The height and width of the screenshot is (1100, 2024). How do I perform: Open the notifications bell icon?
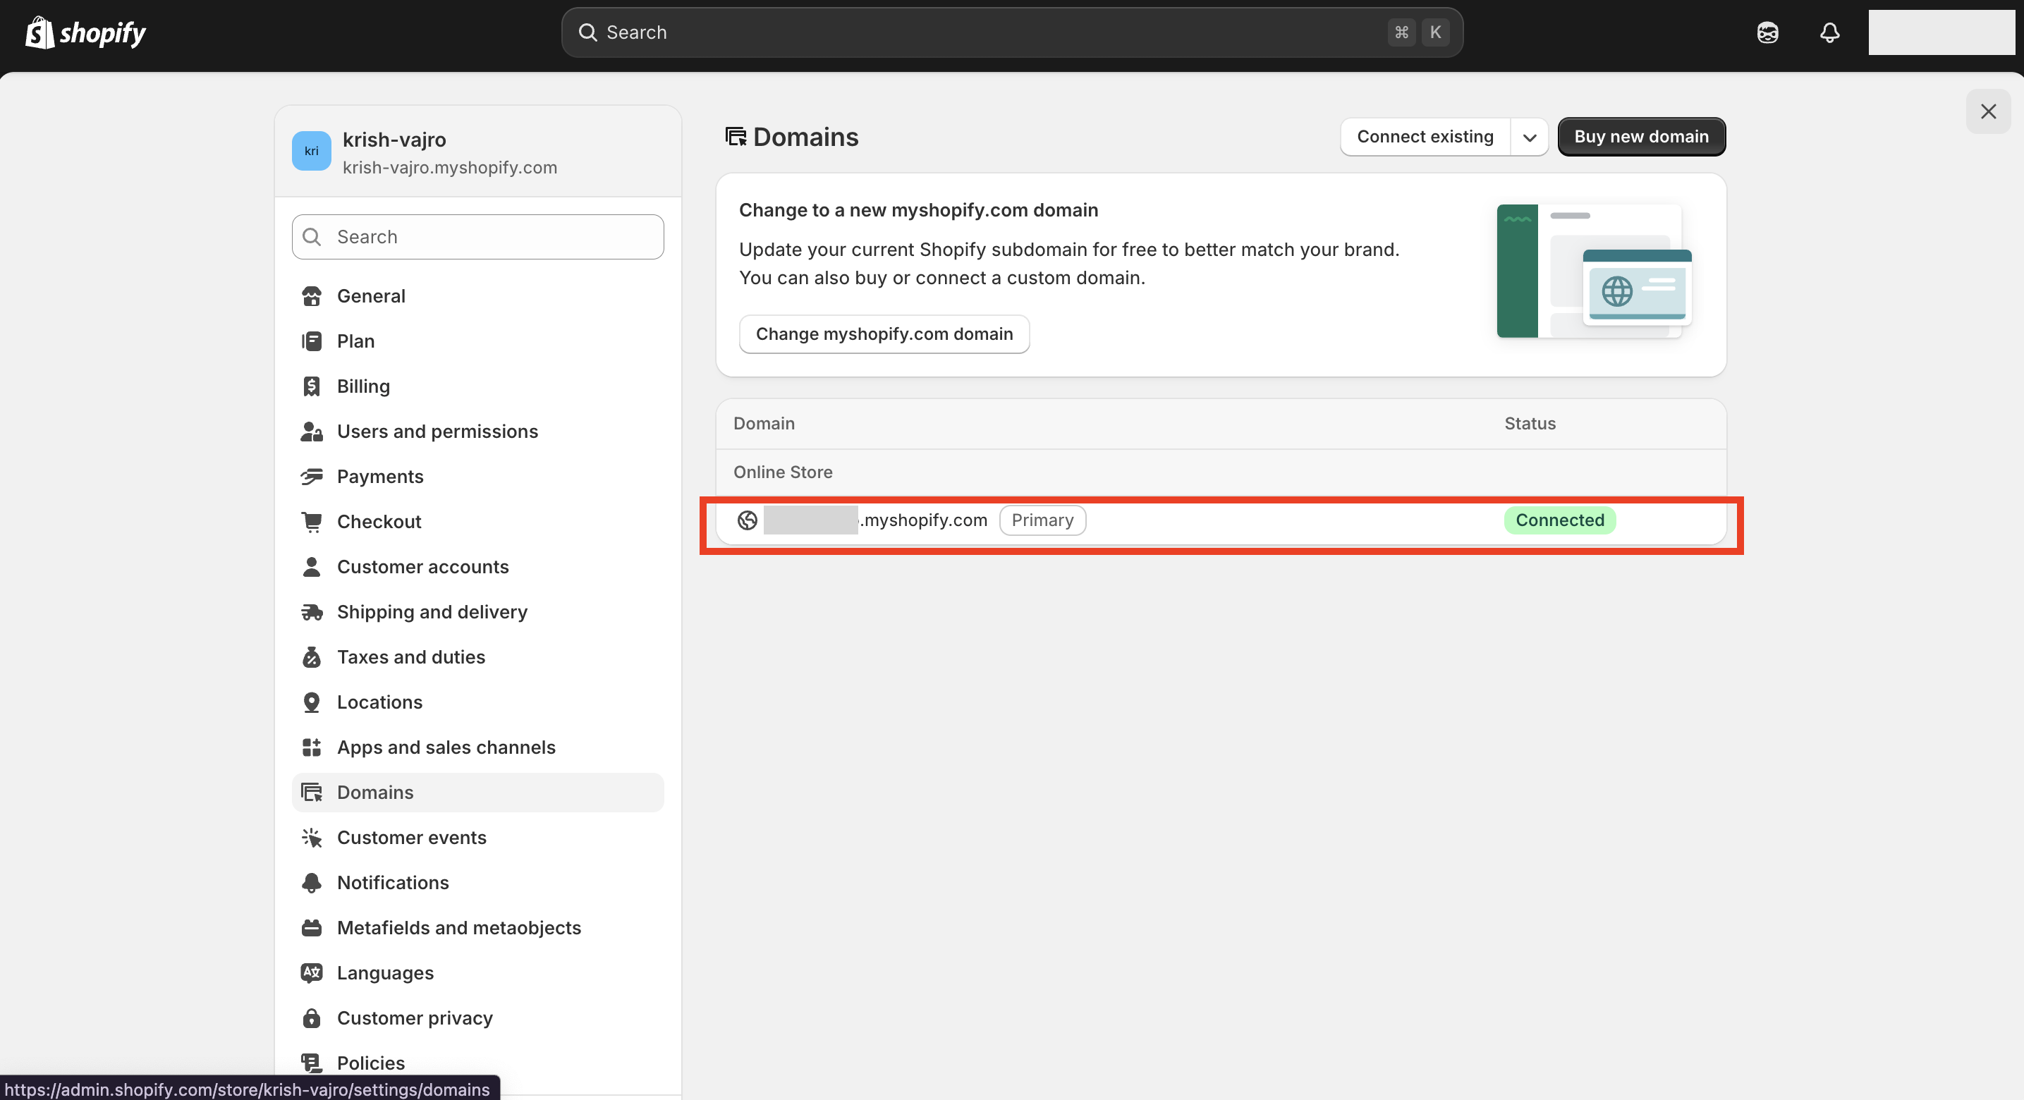click(1829, 33)
